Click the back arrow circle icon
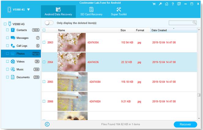Image resolution: width=203 pixels, height=130 pixels. pos(47,124)
